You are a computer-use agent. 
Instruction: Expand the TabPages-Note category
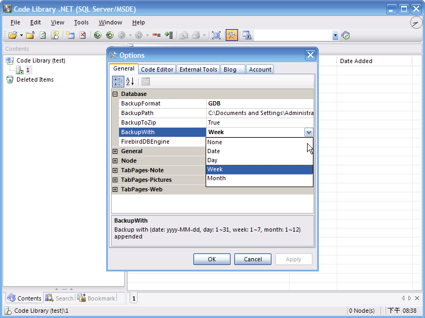pyautogui.click(x=115, y=170)
